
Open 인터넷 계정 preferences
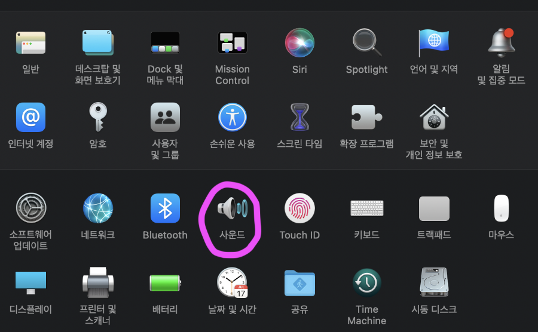(30, 117)
